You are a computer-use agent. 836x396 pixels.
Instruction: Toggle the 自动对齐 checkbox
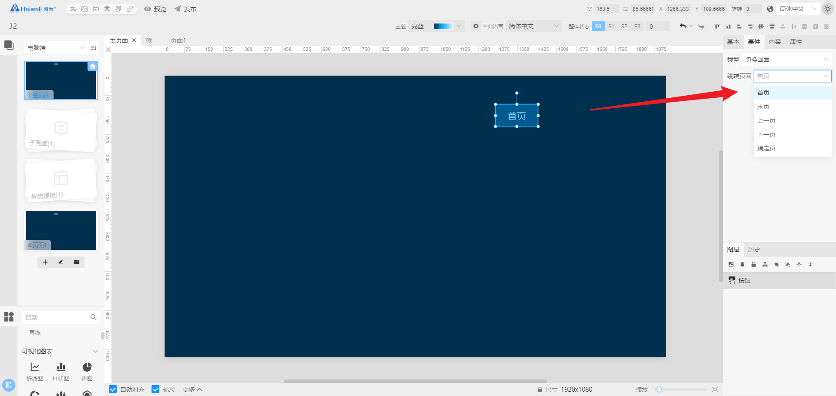113,389
